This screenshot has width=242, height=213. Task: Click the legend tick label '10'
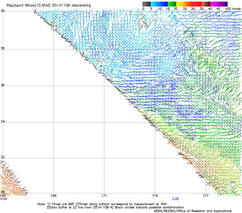160,9
